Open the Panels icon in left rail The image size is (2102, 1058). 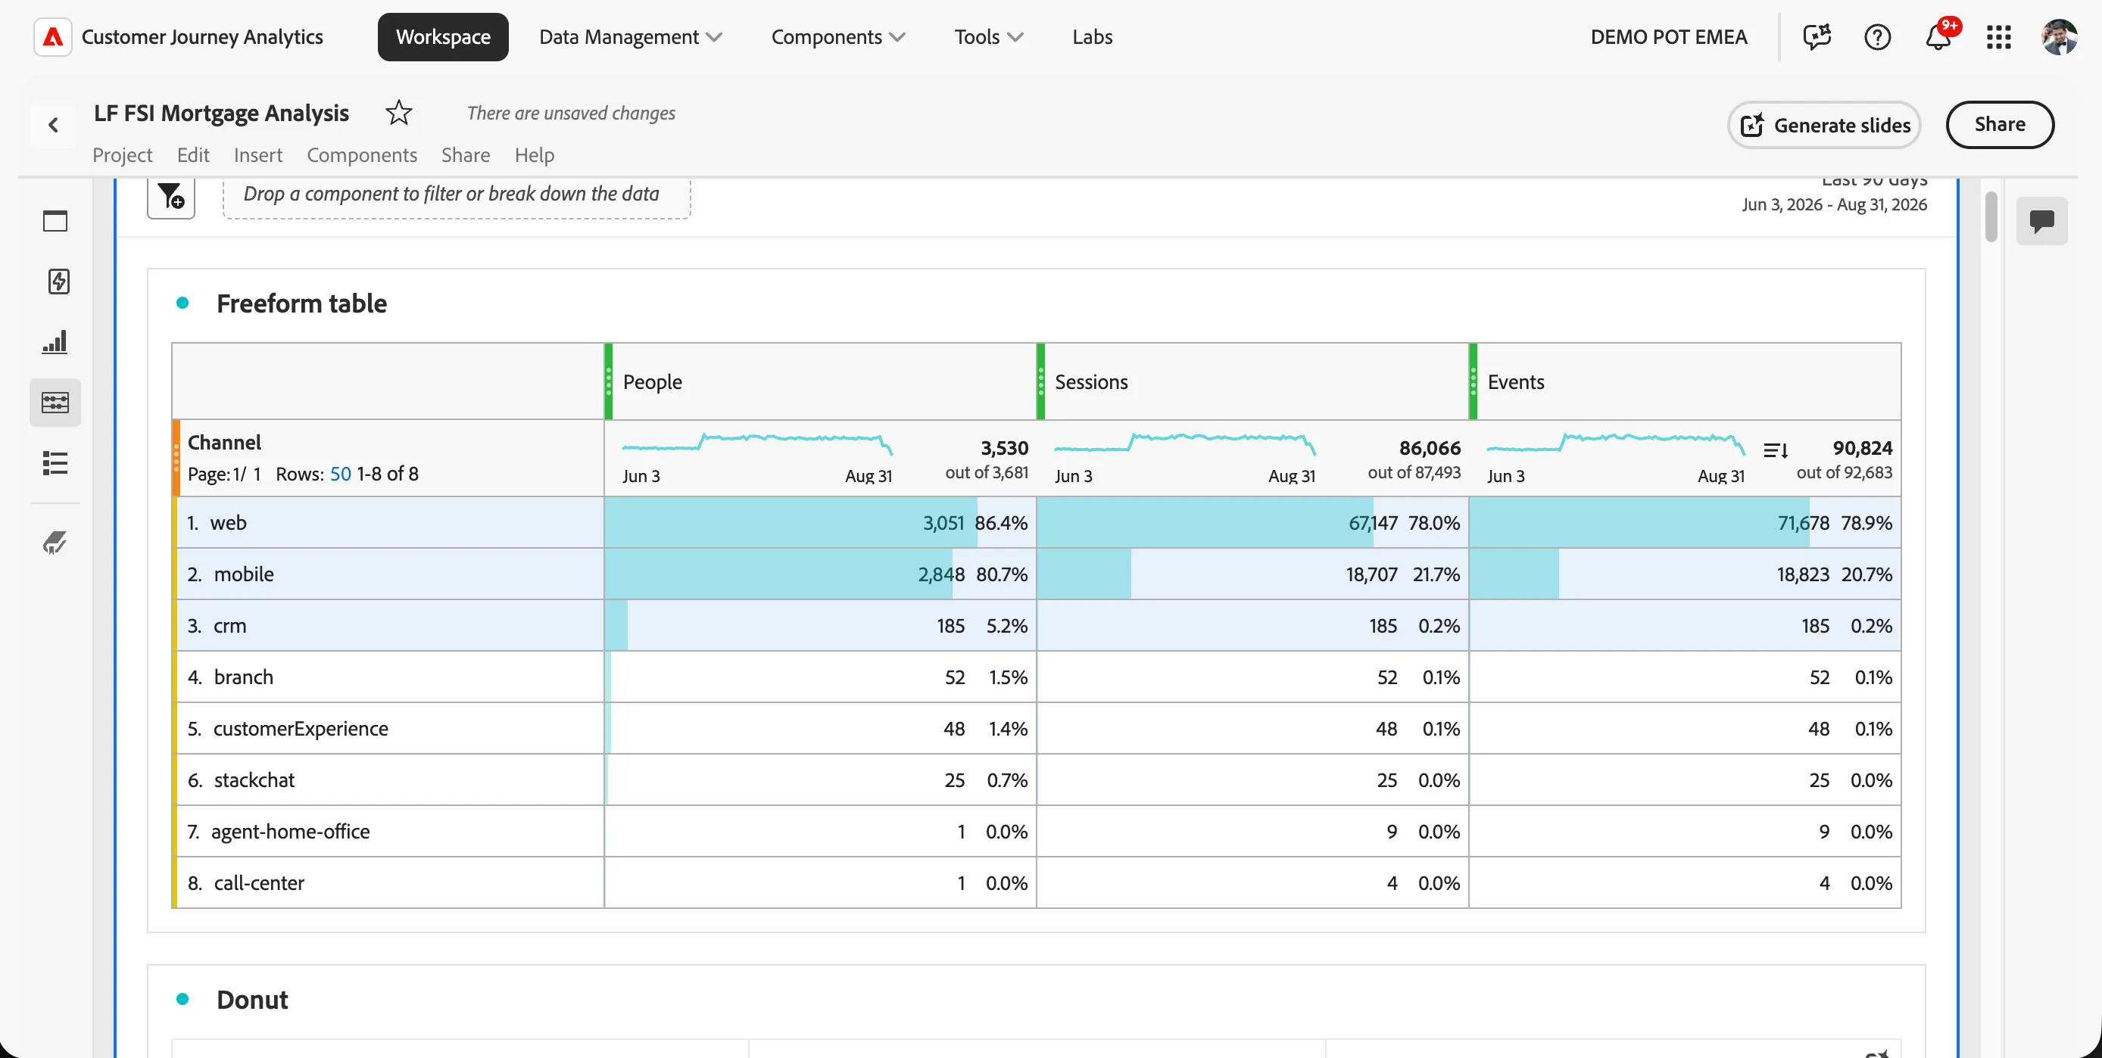[55, 221]
